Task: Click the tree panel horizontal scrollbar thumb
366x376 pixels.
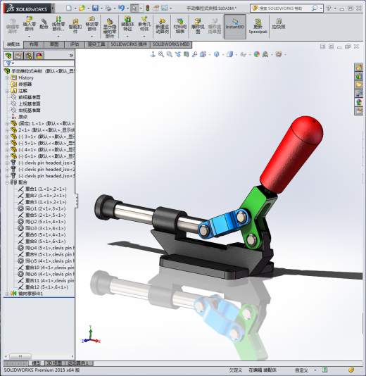Action: (x=20, y=356)
